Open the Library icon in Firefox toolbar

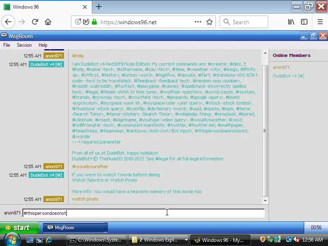coord(291,22)
